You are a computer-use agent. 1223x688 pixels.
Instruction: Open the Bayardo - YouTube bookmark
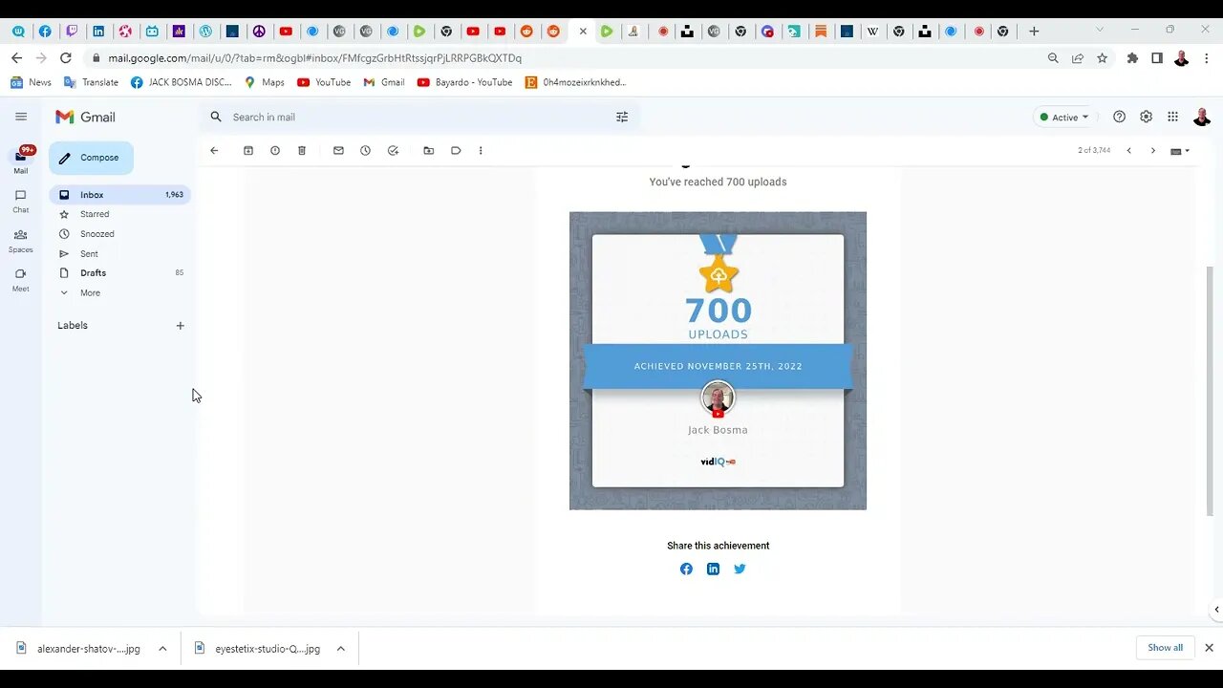pos(464,82)
